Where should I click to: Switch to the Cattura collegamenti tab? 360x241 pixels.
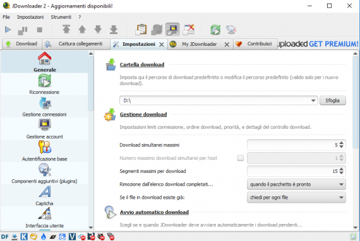(x=76, y=44)
